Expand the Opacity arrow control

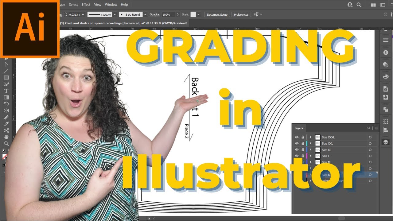178,14
